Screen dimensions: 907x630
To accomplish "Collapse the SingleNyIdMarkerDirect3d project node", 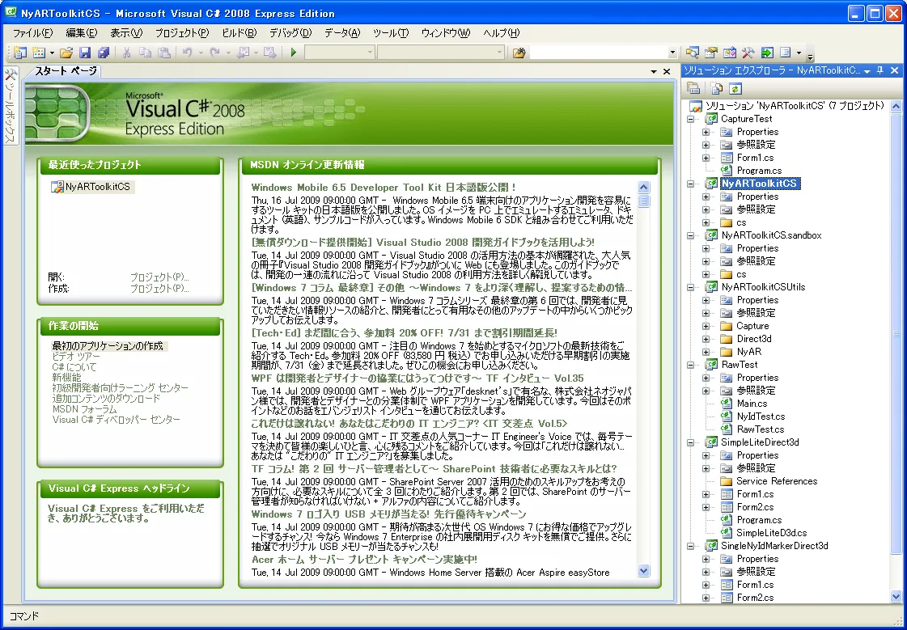I will [690, 546].
